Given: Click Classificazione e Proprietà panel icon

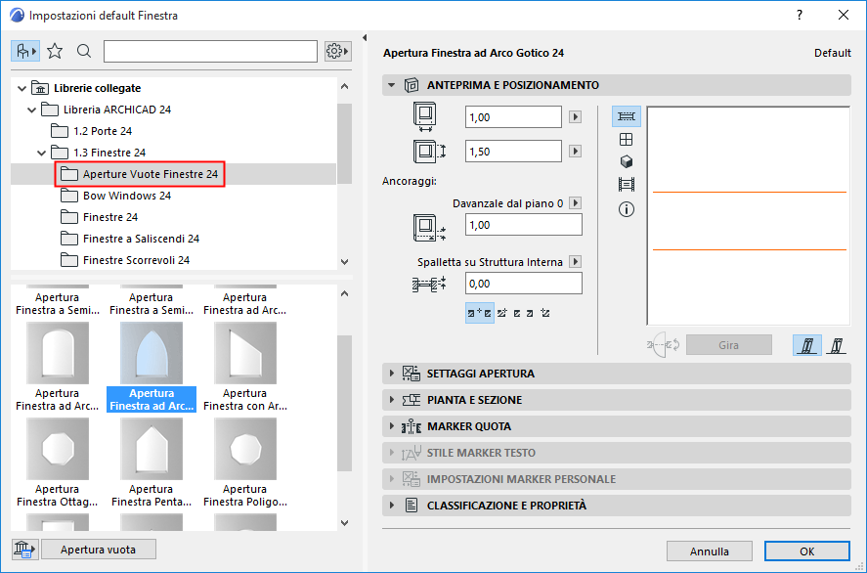Looking at the screenshot, I should 411,506.
